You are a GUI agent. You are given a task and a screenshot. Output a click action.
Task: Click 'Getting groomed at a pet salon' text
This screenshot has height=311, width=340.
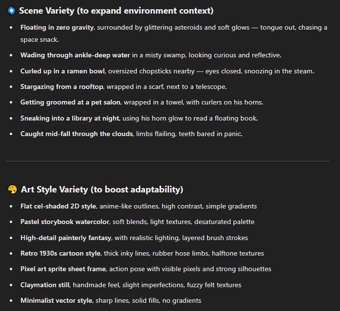click(x=70, y=103)
